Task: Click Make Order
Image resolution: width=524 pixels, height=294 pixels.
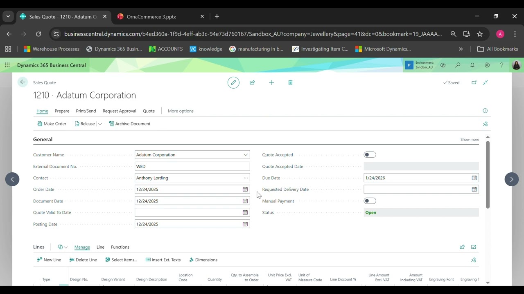Action: tap(52, 124)
